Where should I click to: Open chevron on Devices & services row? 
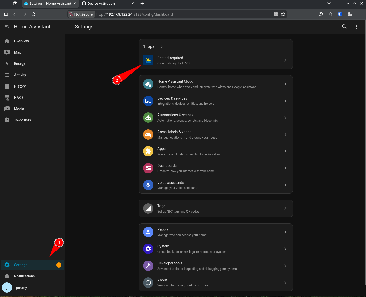coord(285,101)
